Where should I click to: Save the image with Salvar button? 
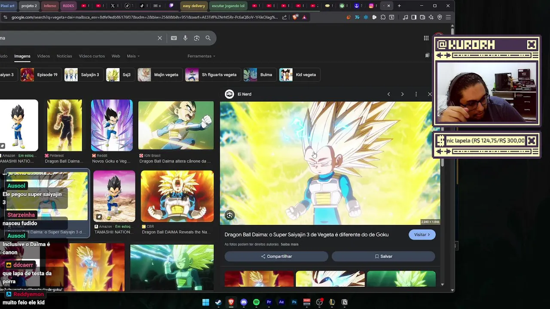click(x=383, y=256)
